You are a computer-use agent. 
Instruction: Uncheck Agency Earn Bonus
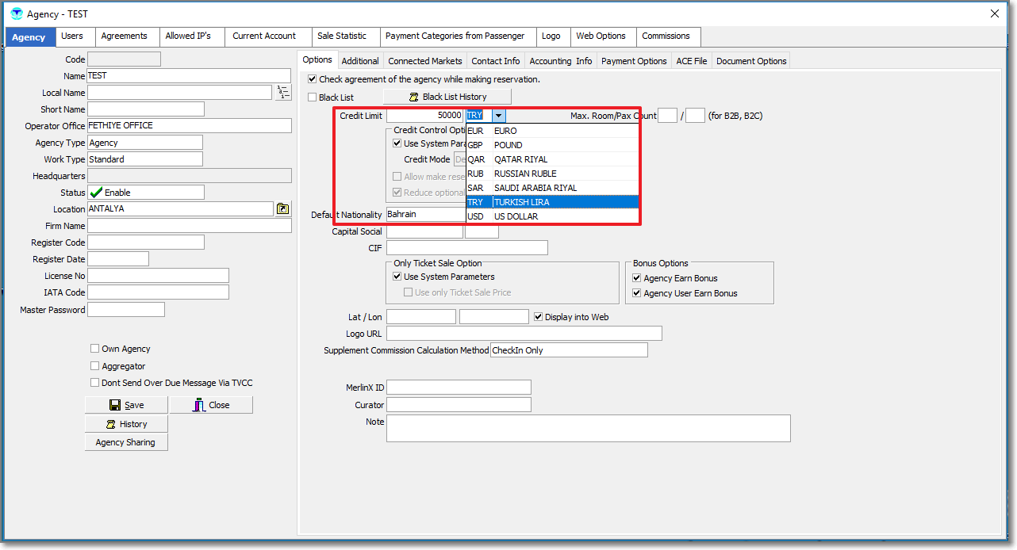coord(637,278)
